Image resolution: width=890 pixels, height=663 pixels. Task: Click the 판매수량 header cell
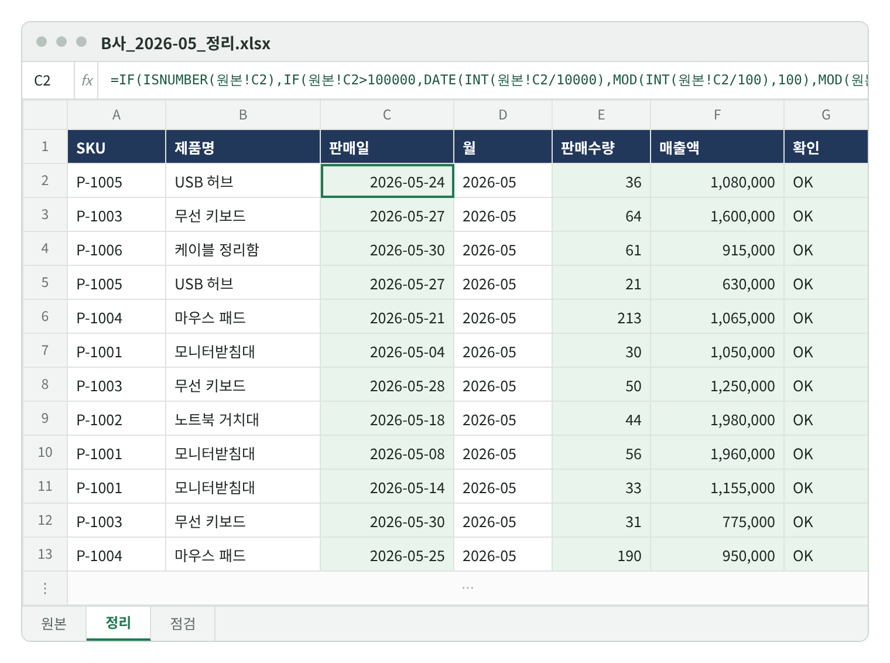tap(601, 146)
